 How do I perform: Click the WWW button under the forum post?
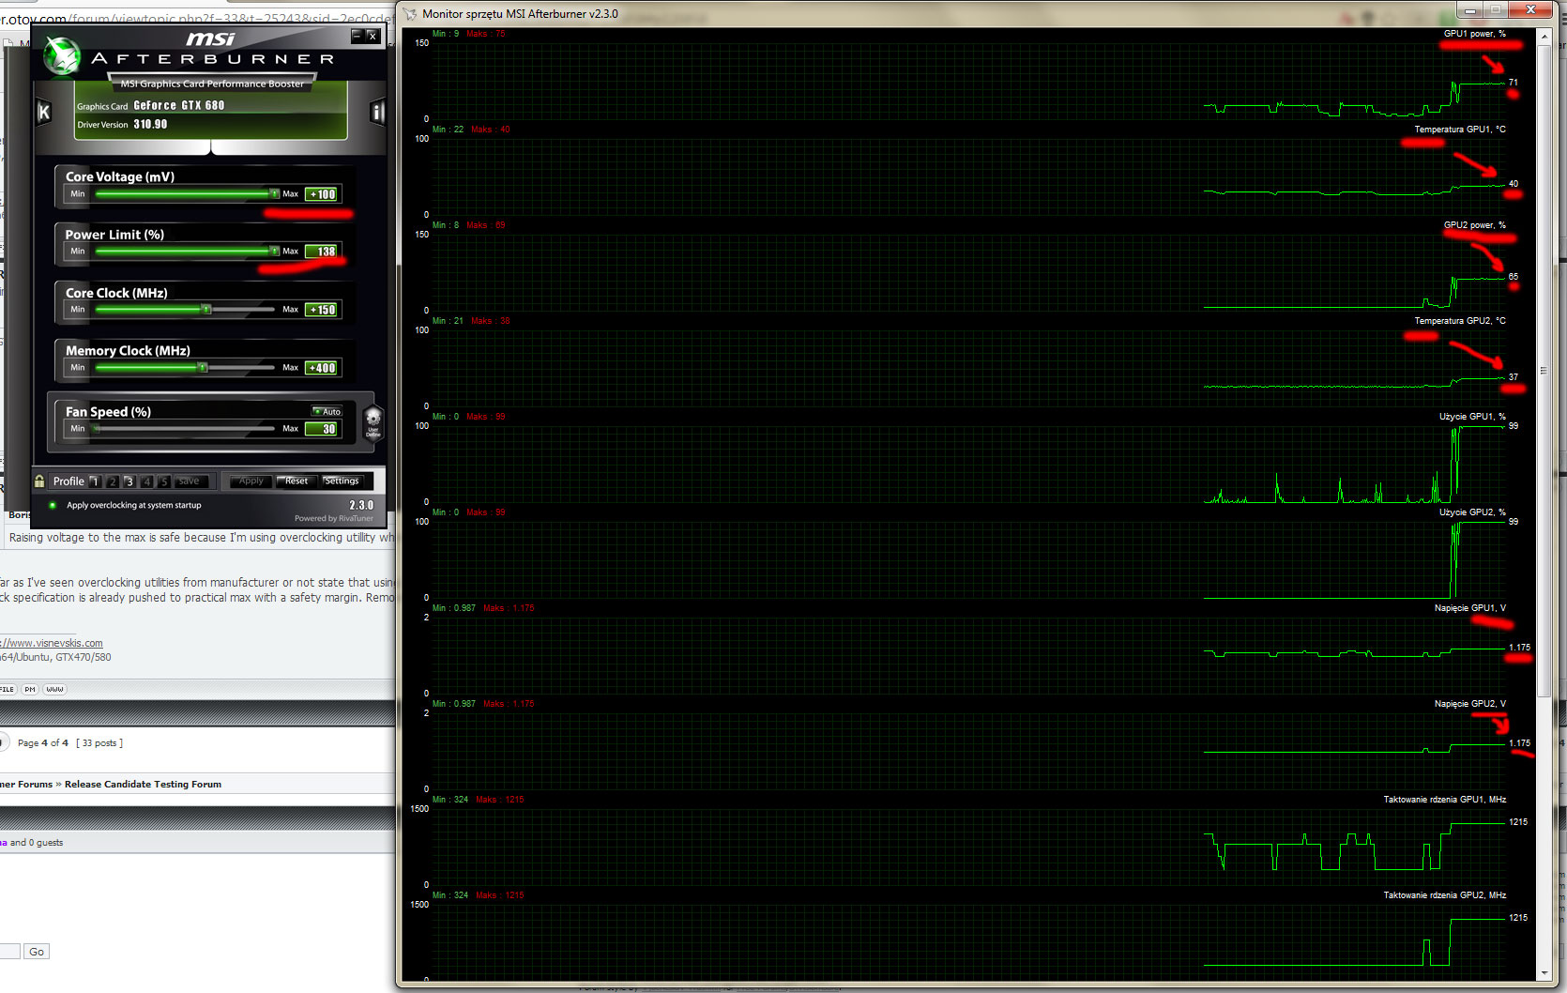coord(55,689)
